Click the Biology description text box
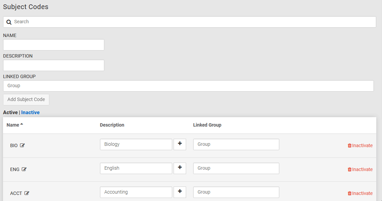 coord(136,144)
